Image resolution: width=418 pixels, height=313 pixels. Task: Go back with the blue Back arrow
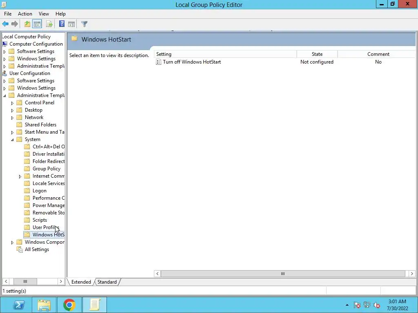[5, 24]
